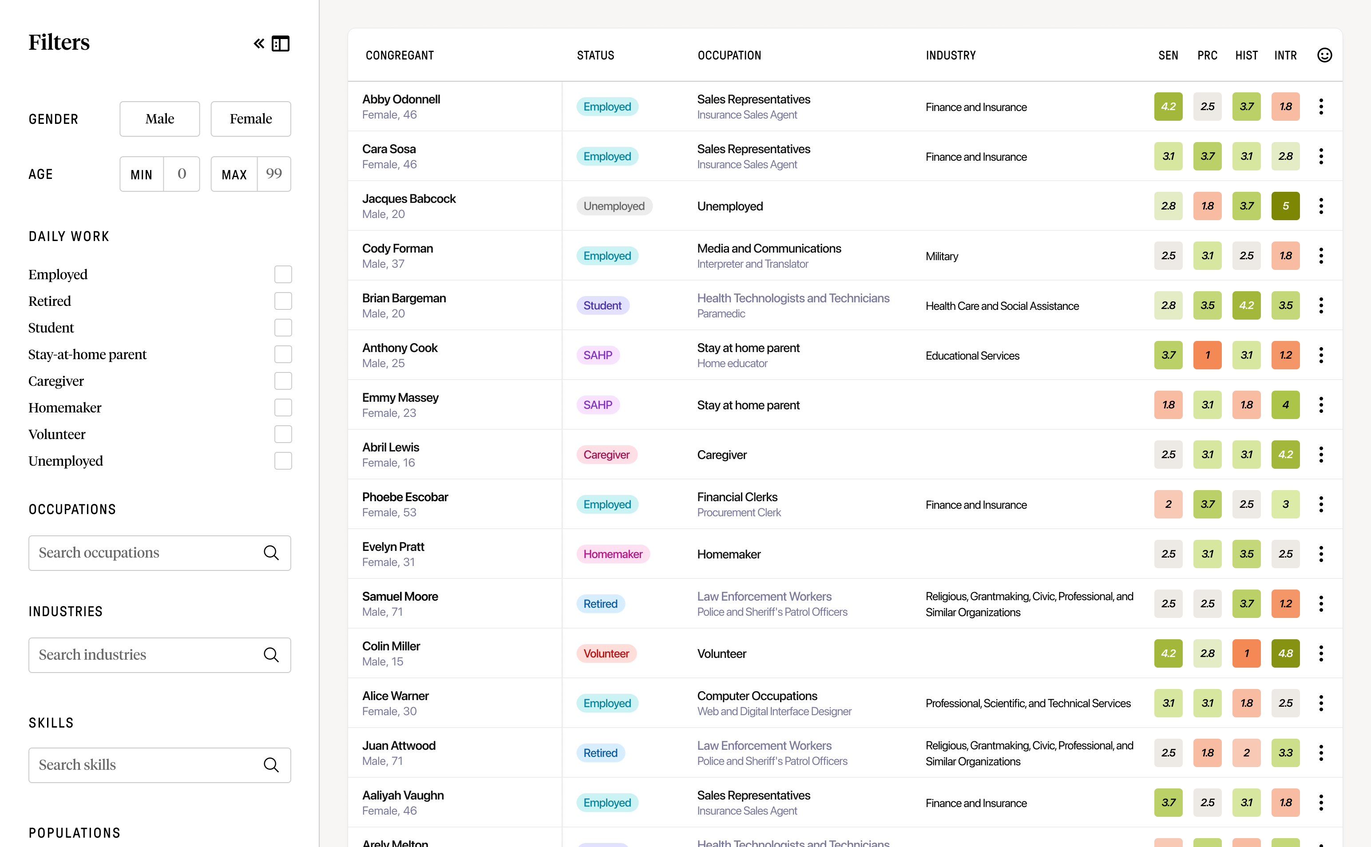Open row menu for Phoebe Escobar
Viewport: 1371px width, 847px height.
coord(1321,504)
